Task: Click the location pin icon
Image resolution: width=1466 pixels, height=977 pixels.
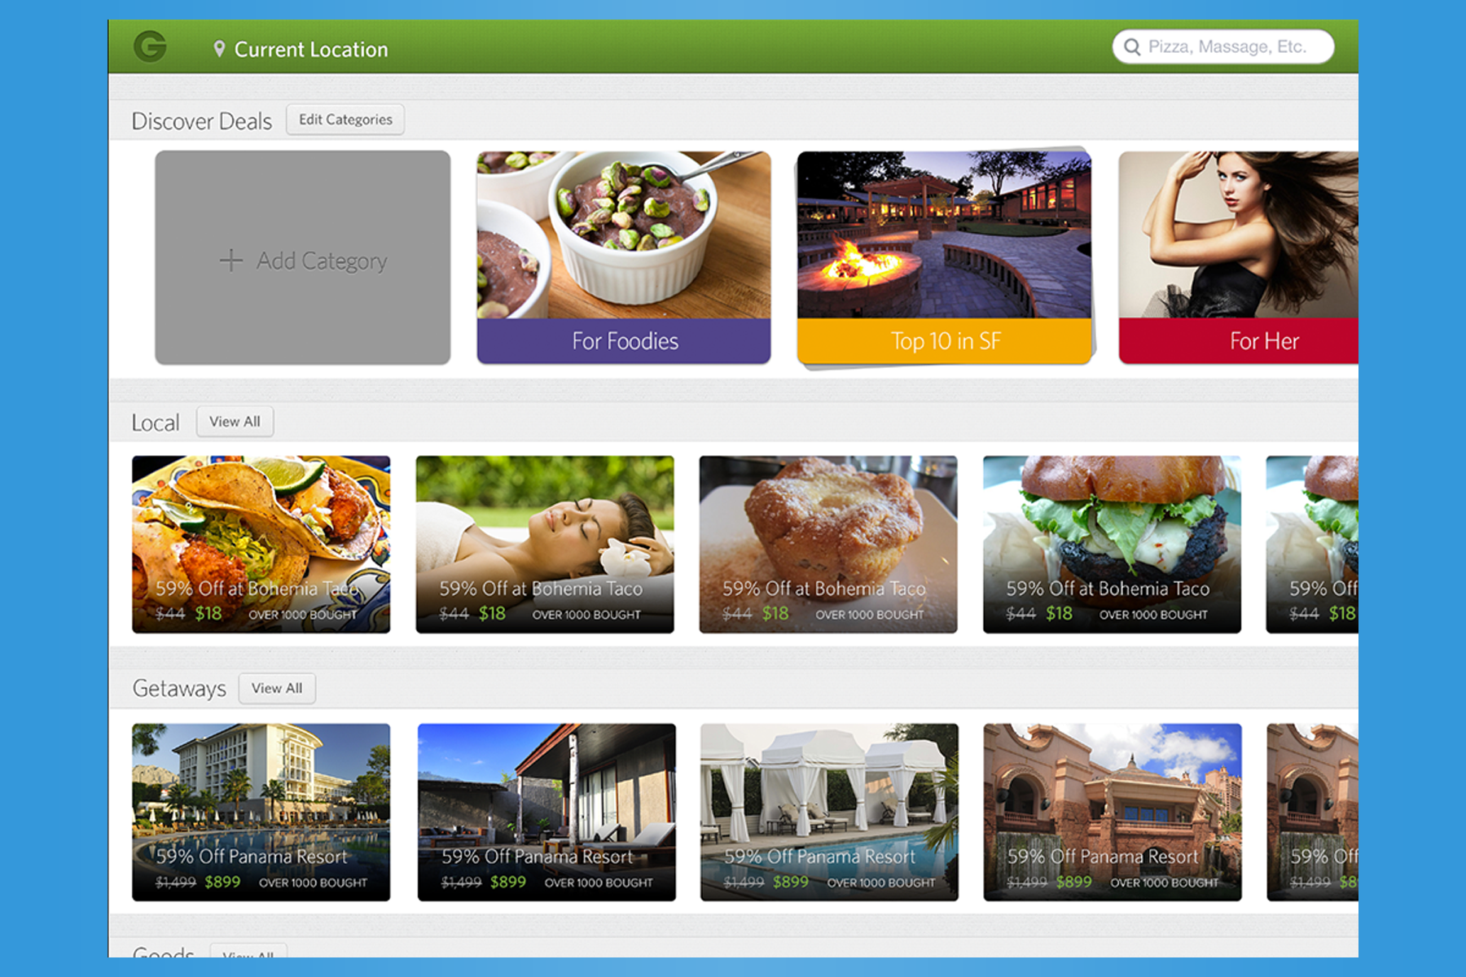Action: click(x=219, y=49)
